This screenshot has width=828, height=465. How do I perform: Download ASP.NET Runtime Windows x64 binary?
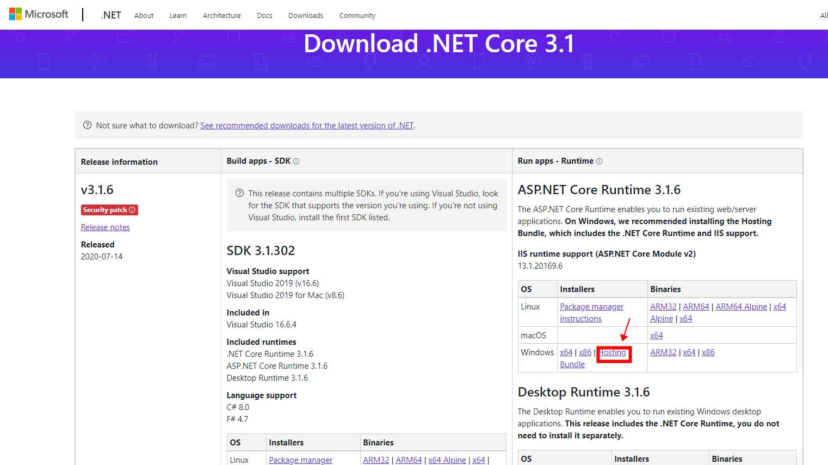[x=689, y=352]
